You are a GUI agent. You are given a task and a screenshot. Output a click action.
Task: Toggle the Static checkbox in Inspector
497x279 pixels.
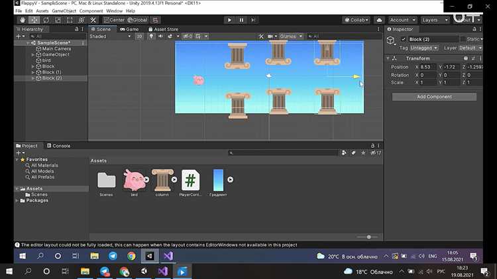(x=463, y=39)
